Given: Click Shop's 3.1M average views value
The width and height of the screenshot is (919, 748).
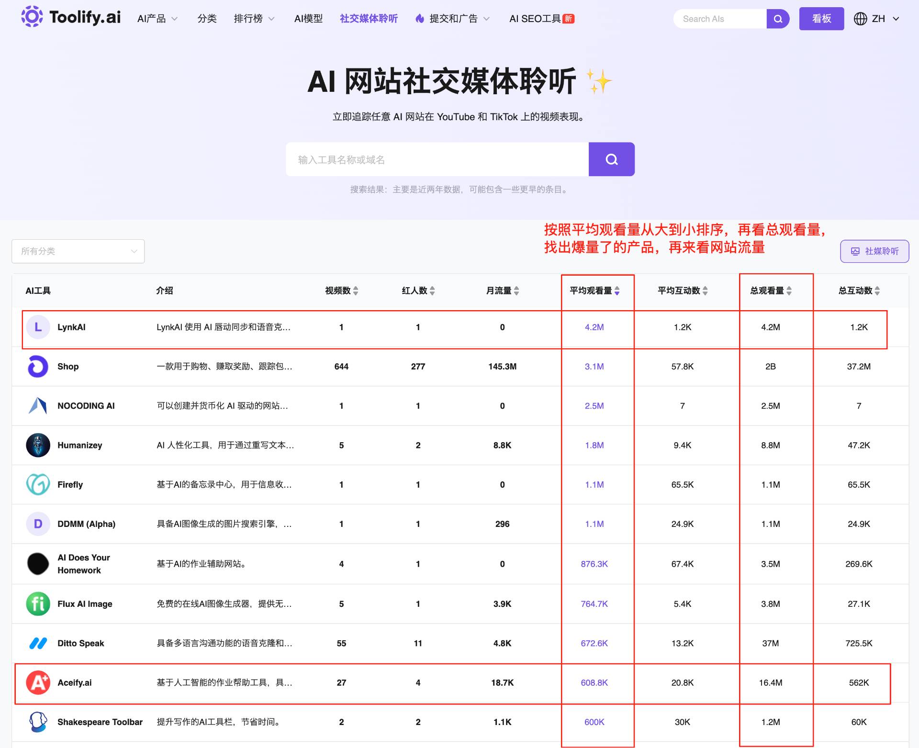Looking at the screenshot, I should coord(594,367).
